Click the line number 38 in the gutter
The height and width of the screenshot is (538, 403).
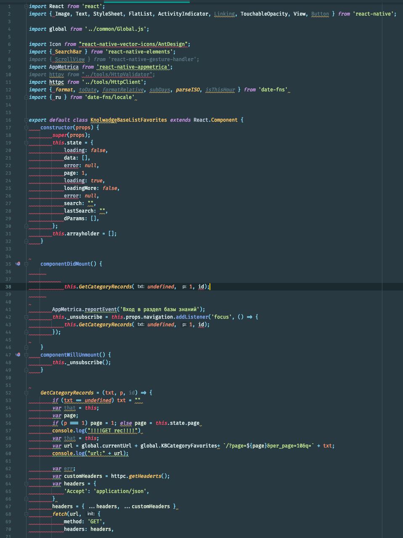tap(9, 287)
